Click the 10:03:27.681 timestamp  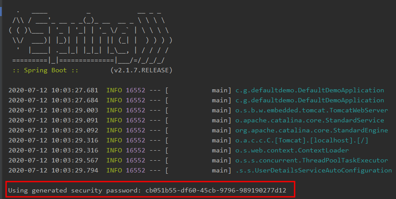point(75,90)
